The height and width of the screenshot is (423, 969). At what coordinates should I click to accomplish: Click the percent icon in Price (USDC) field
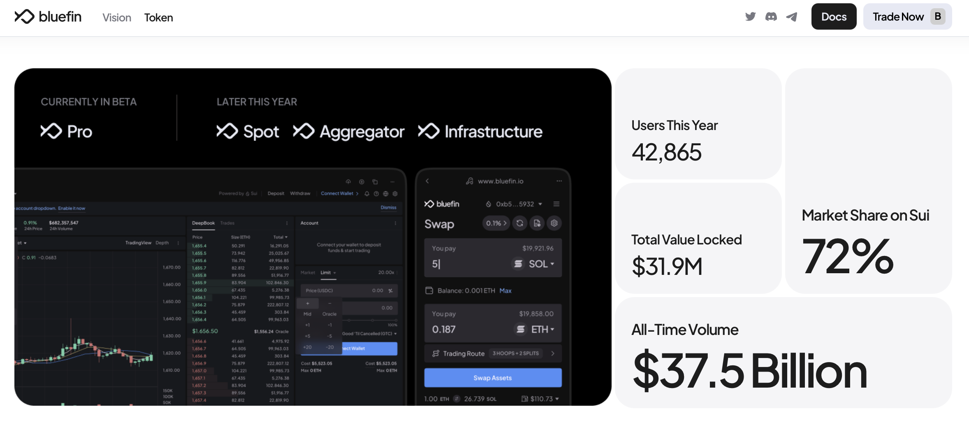tap(390, 291)
